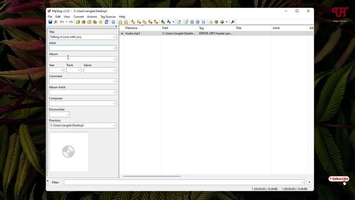Open the Actions menu
The image size is (355, 200).
click(92, 17)
